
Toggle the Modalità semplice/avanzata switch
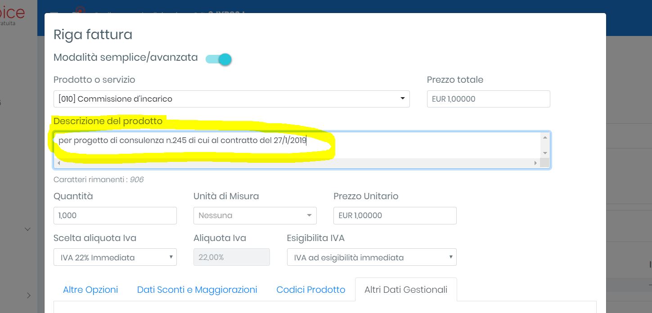(219, 59)
